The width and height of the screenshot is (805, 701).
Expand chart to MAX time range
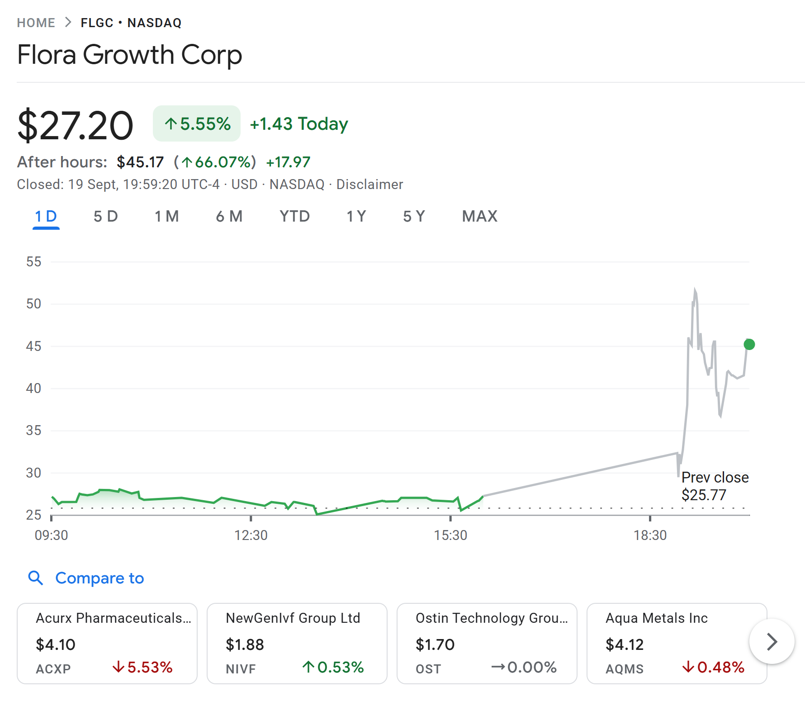479,216
